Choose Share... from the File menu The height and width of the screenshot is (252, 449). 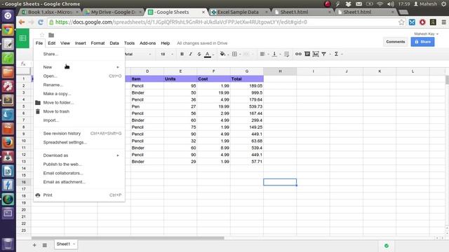point(79,54)
